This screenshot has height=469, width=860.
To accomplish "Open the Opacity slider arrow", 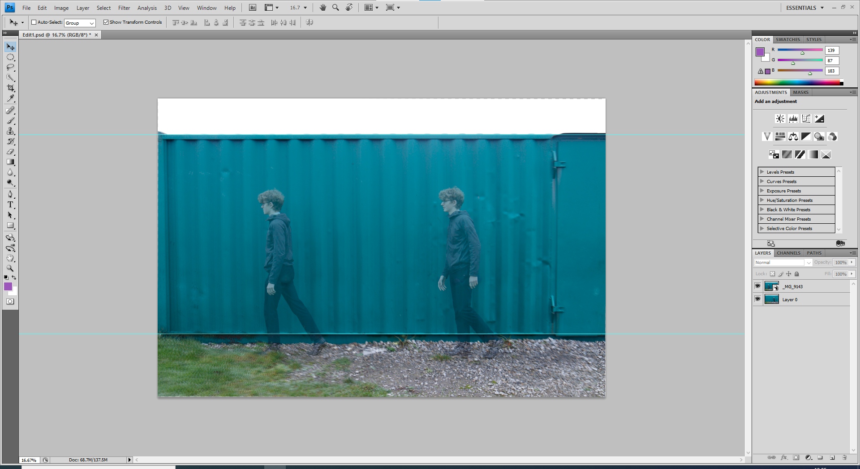I will tap(852, 263).
